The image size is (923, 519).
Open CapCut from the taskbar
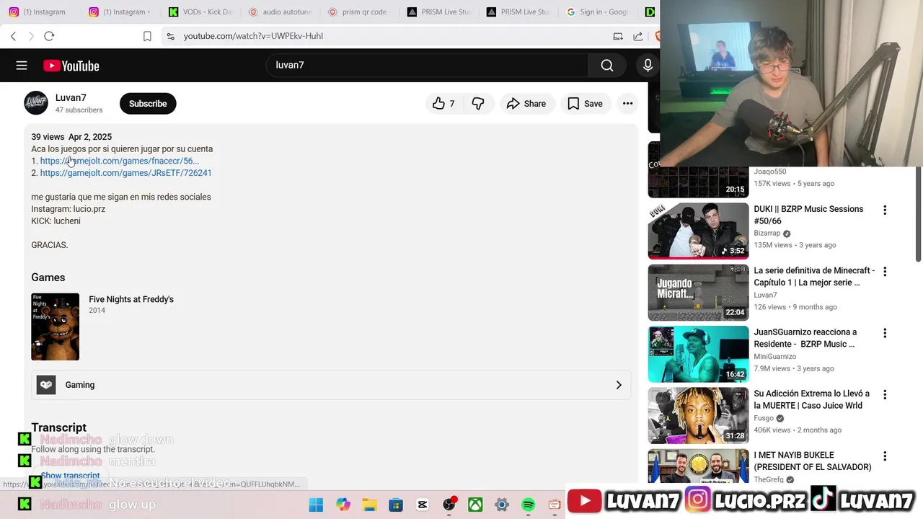coord(423,505)
